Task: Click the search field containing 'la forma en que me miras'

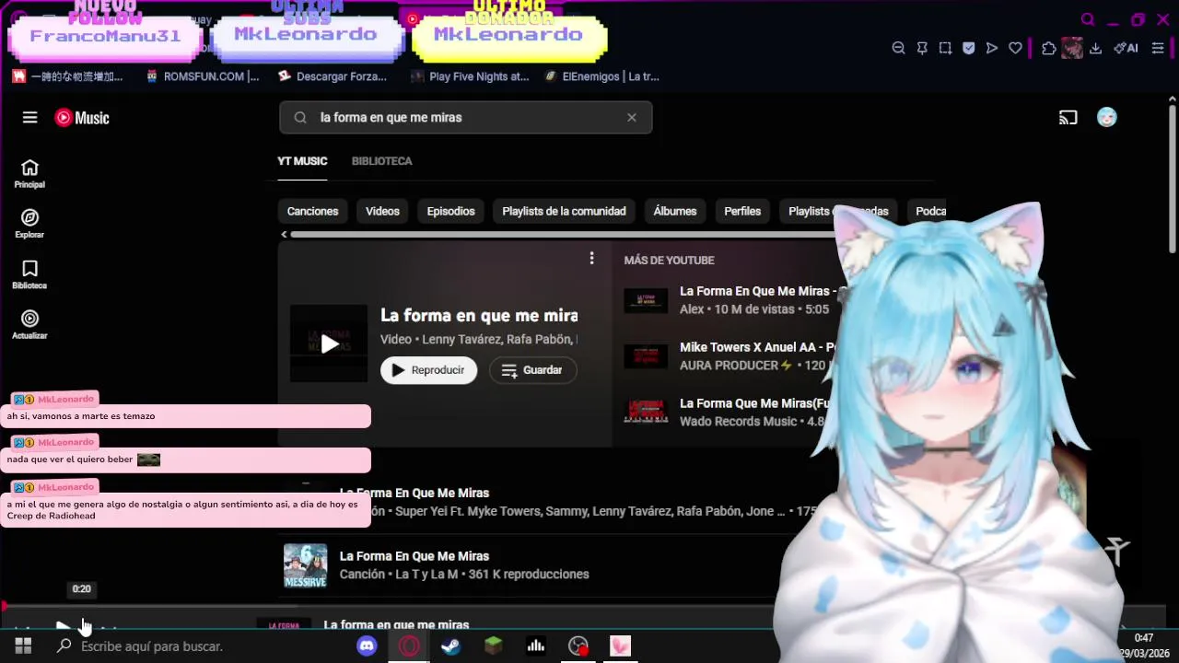Action: pos(466,118)
